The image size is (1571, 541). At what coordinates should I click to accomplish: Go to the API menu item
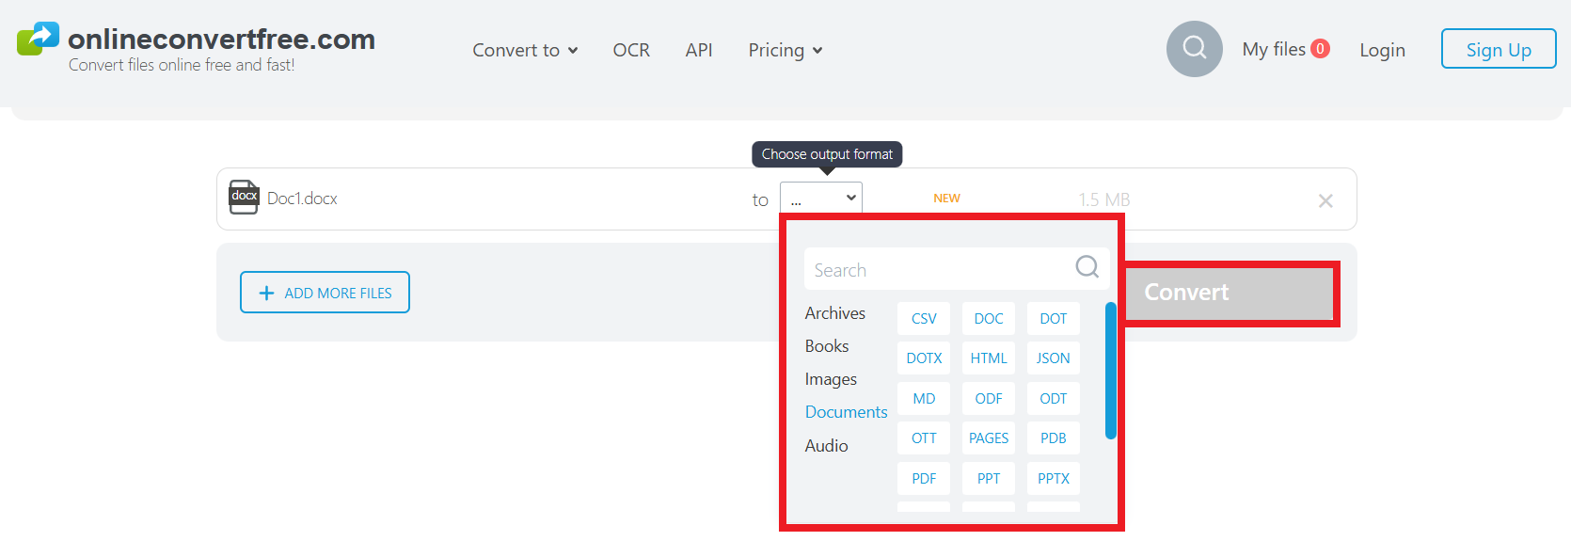[x=699, y=50]
